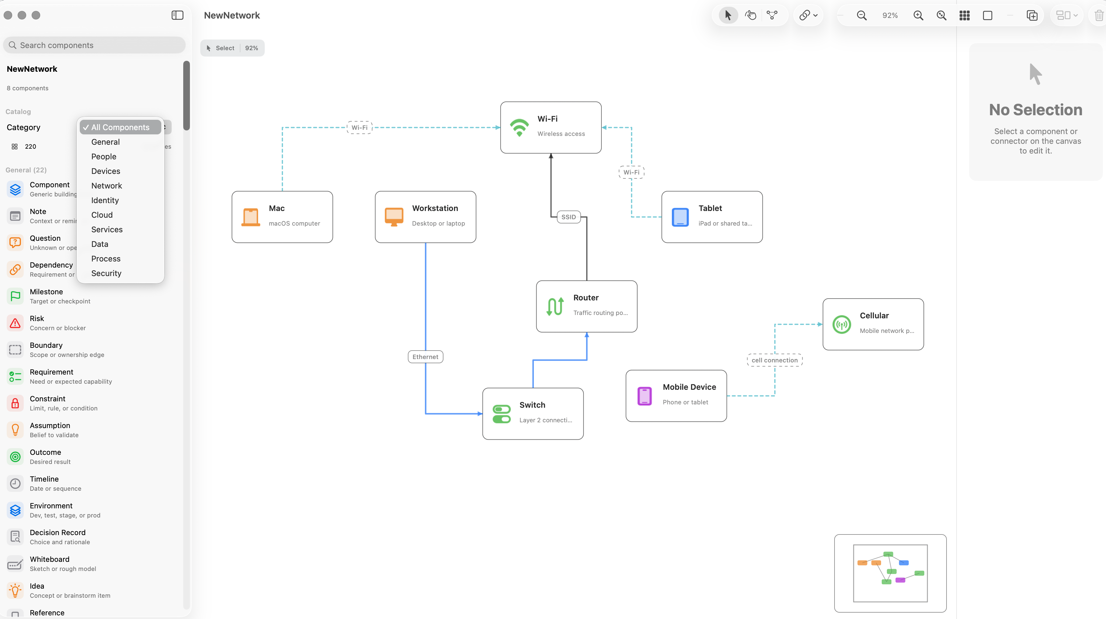The image size is (1106, 619).
Task: Click the Milestone flag icon
Action: coord(15,296)
